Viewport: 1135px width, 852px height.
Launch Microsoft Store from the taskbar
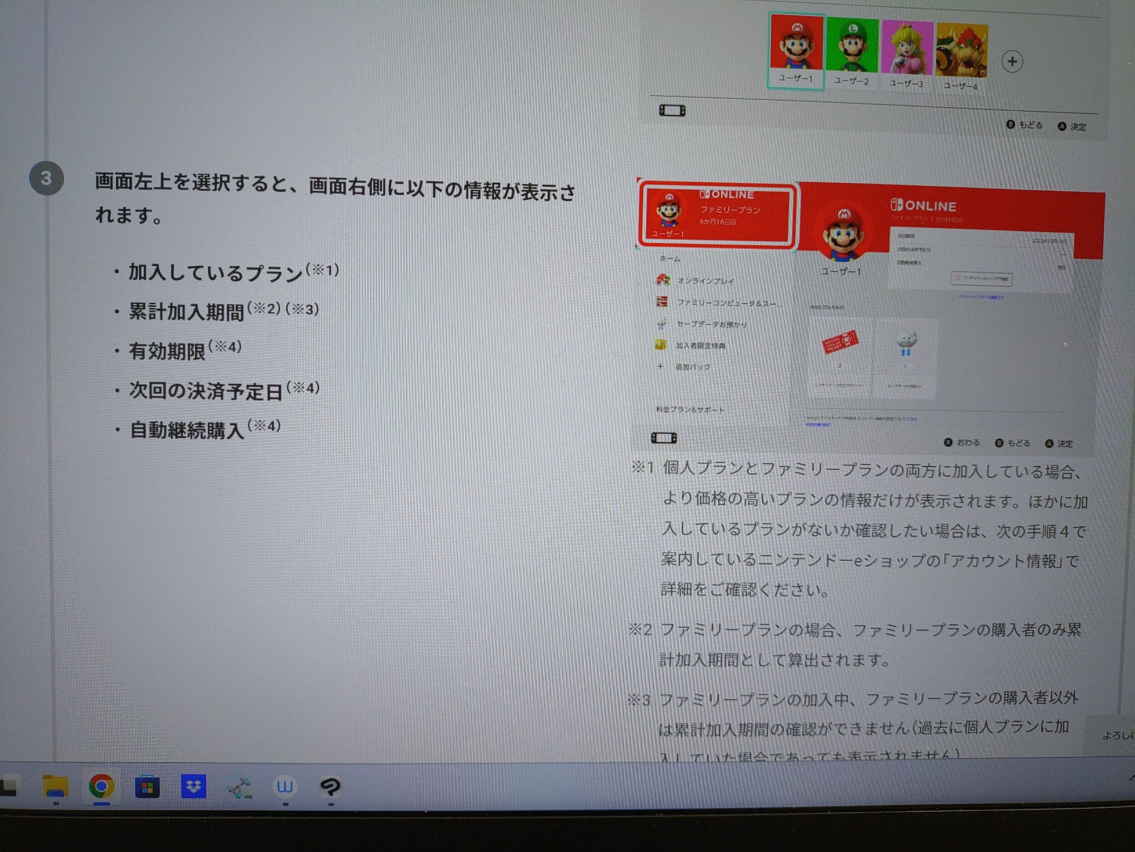coord(147,787)
